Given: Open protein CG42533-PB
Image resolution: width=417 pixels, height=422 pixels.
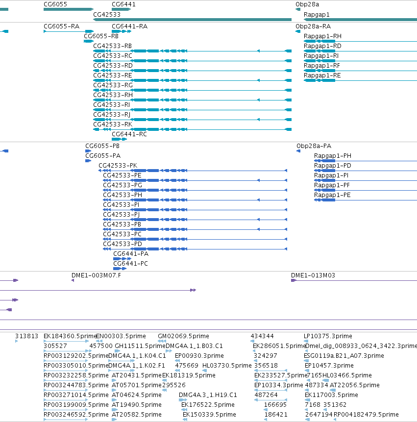Looking at the screenshot, I should click(x=122, y=224).
